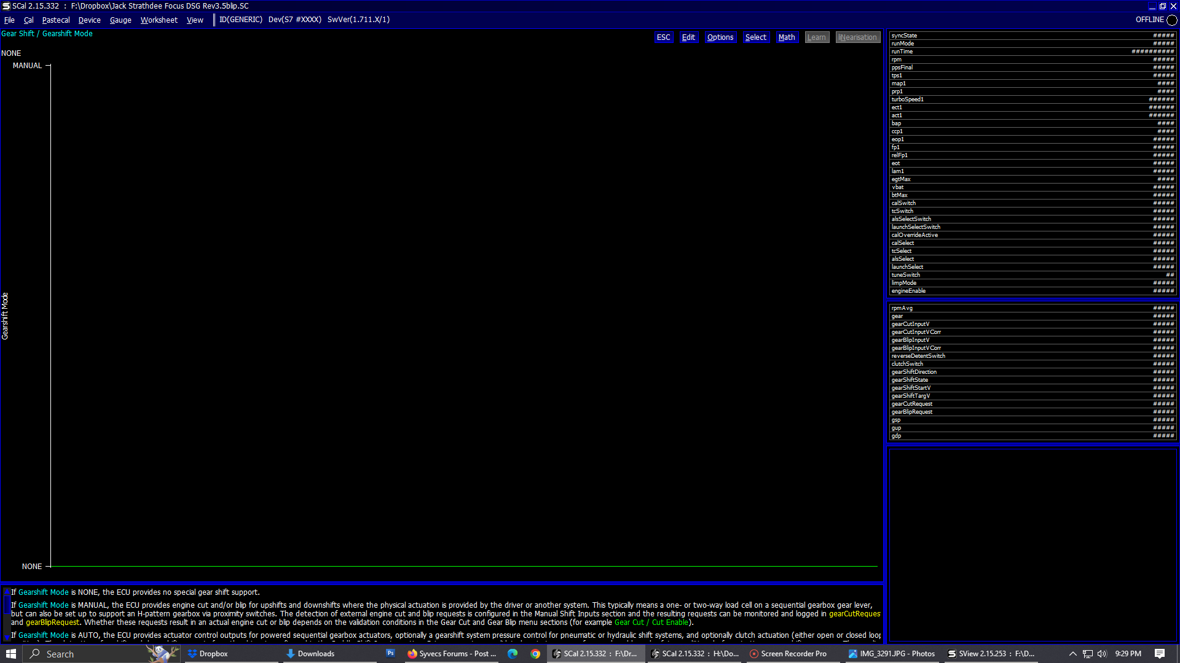The image size is (1180, 663).
Task: Click the Windows Start button
Action: point(10,654)
